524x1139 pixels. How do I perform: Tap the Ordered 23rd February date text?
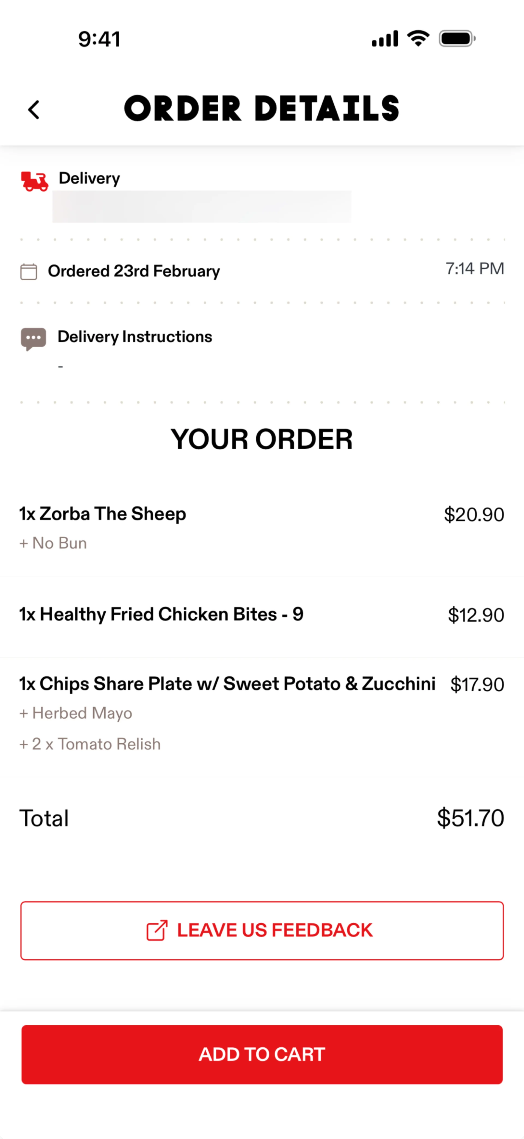pyautogui.click(x=133, y=271)
